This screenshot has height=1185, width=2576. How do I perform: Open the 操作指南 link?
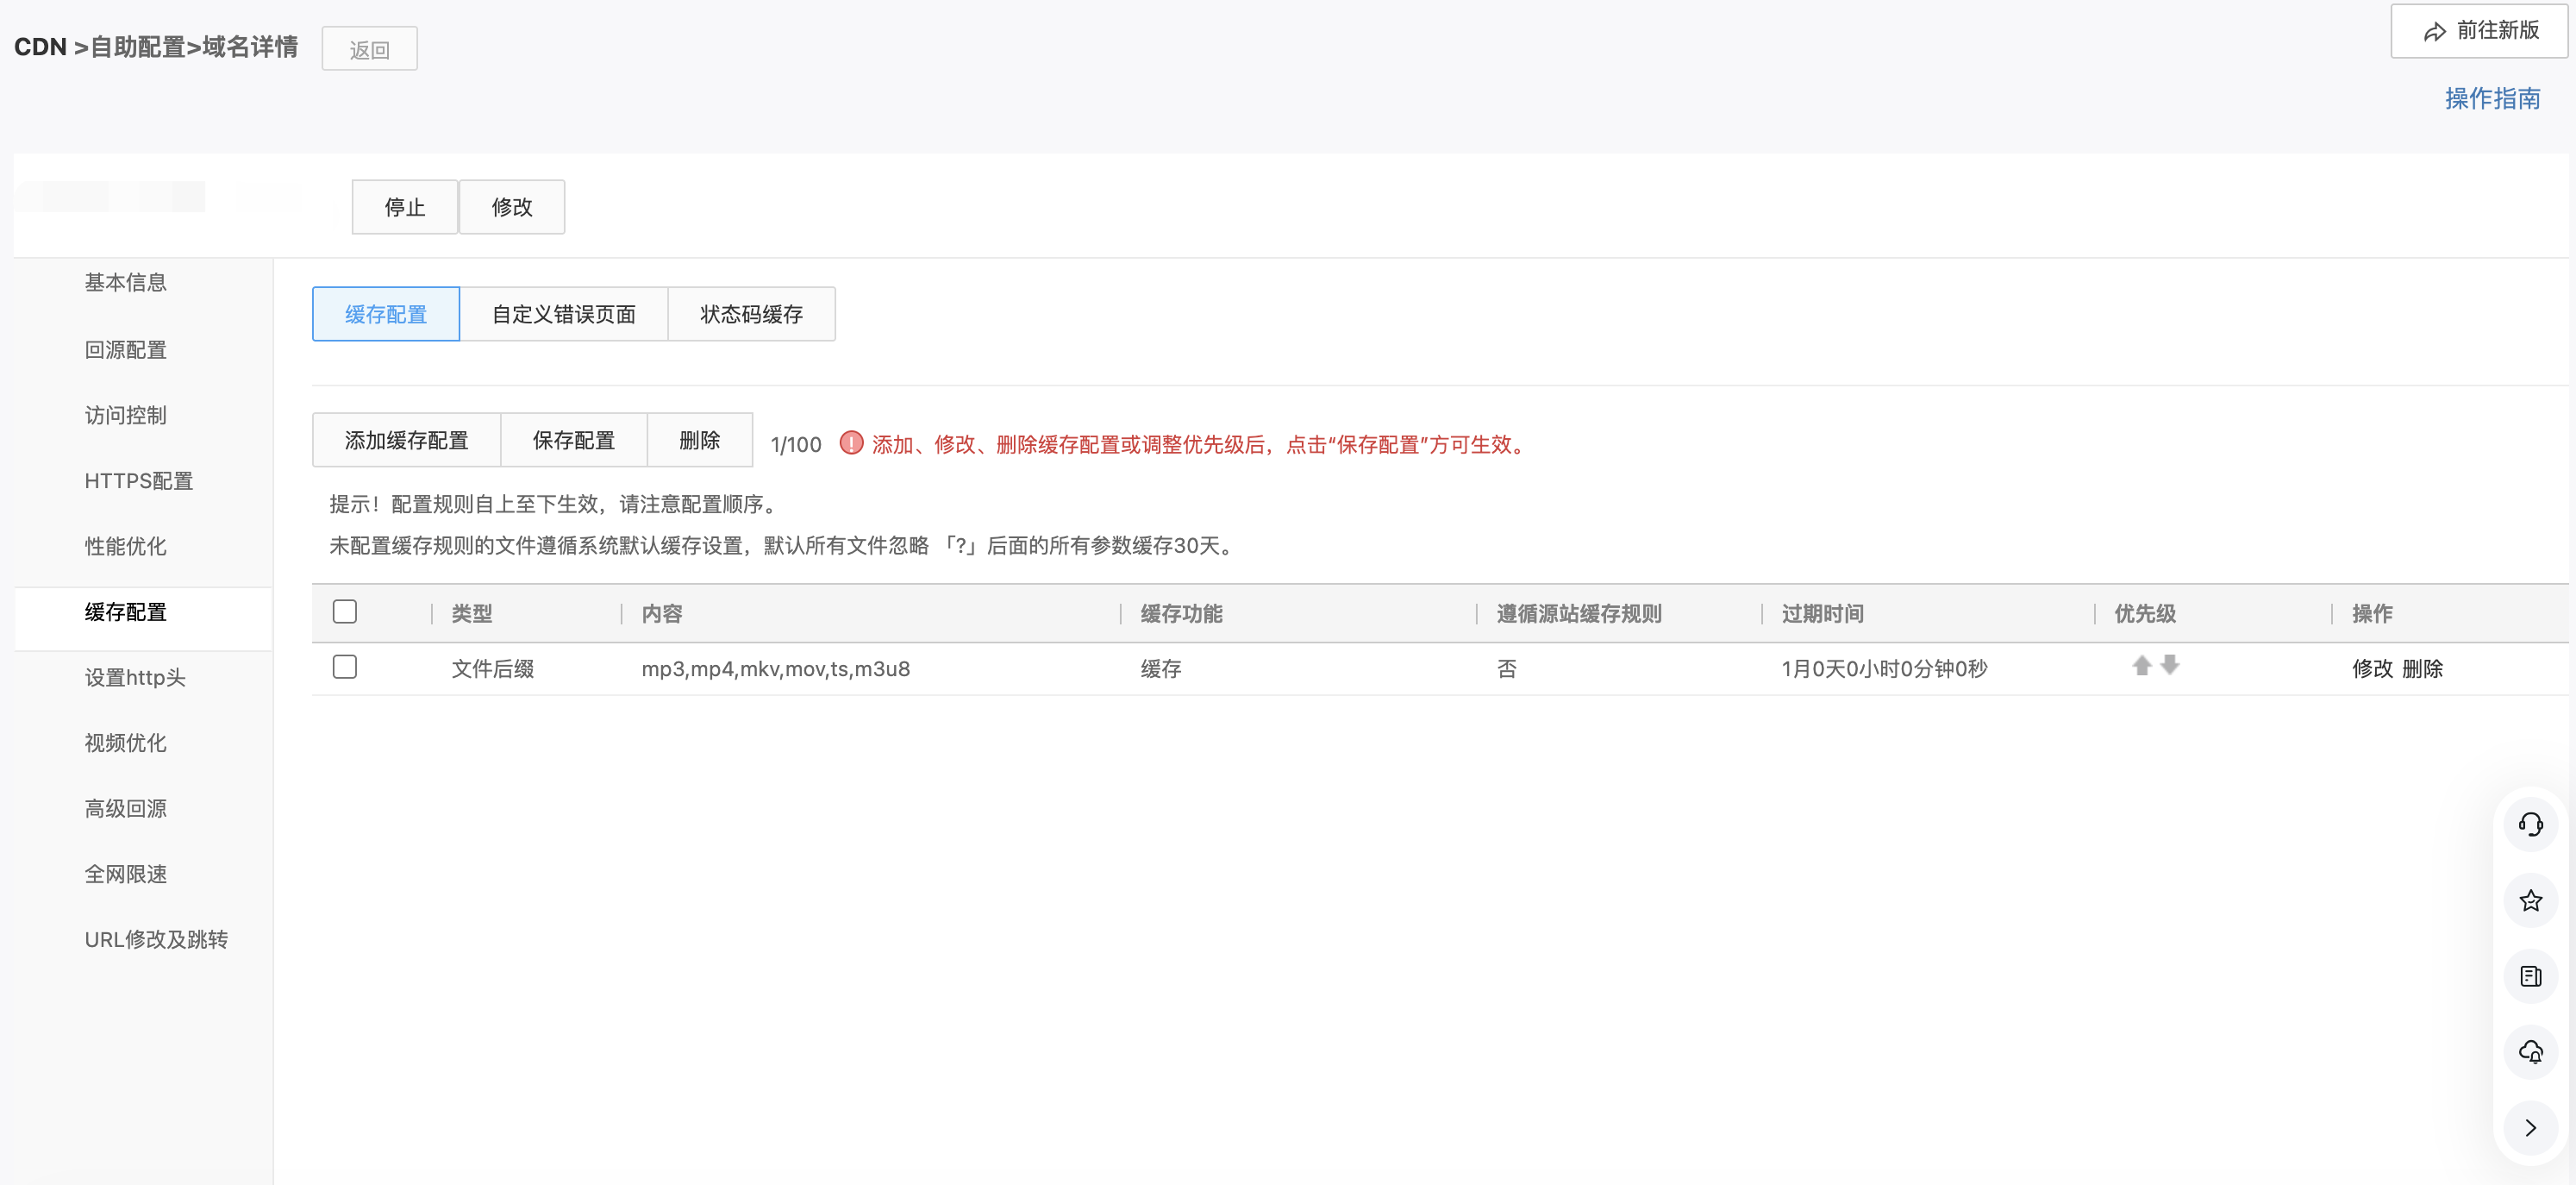tap(2492, 99)
